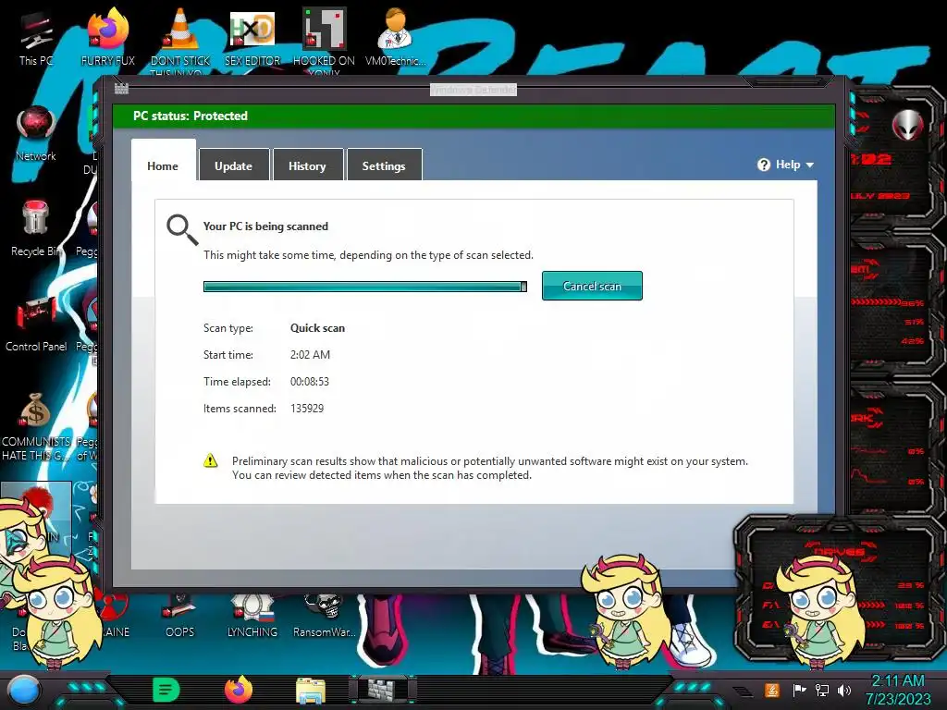Click the Java tray icon

(772, 690)
